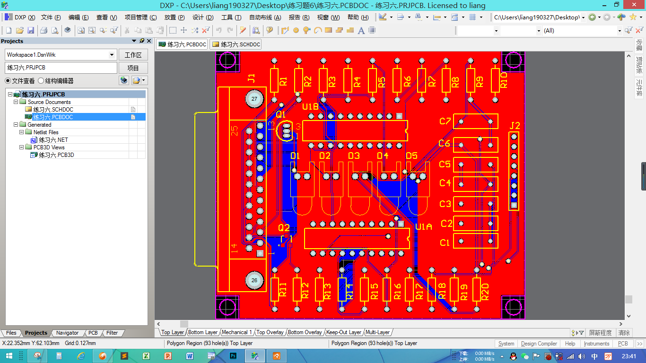Open the (All) filter dropdown
Screen dimensions: 646x363
point(619,30)
